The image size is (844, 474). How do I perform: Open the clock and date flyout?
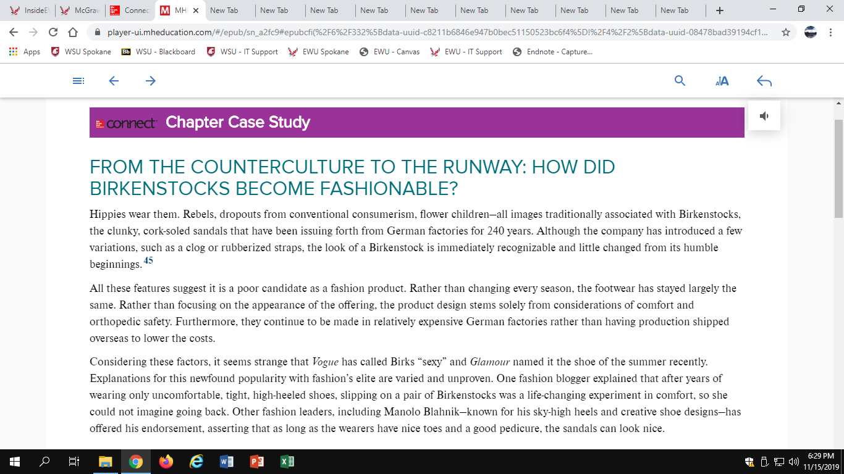[821, 461]
